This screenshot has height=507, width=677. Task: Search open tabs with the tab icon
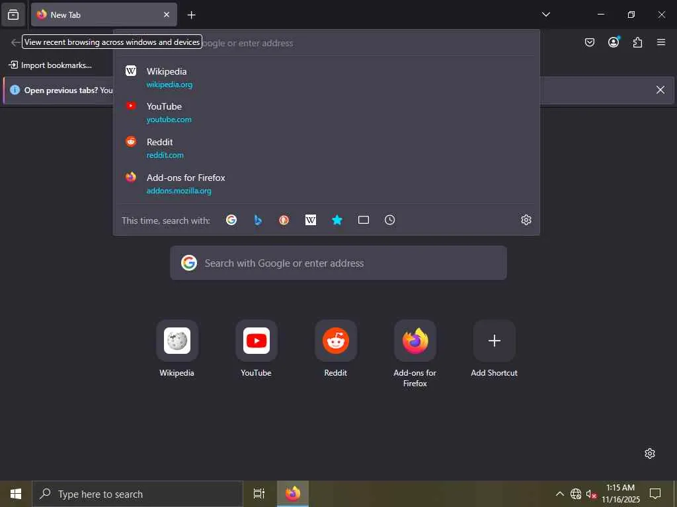(x=364, y=220)
